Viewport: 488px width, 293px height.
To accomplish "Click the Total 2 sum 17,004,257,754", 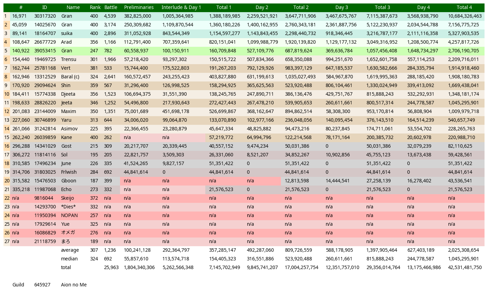I will coord(301,267).
